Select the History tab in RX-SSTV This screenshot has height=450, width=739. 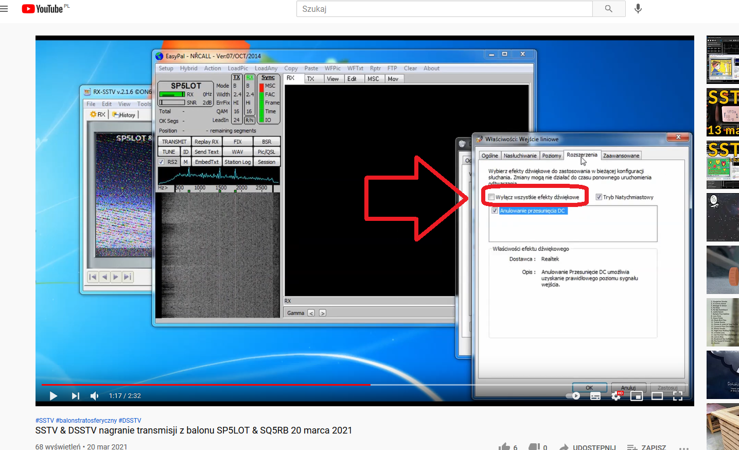pyautogui.click(x=124, y=115)
